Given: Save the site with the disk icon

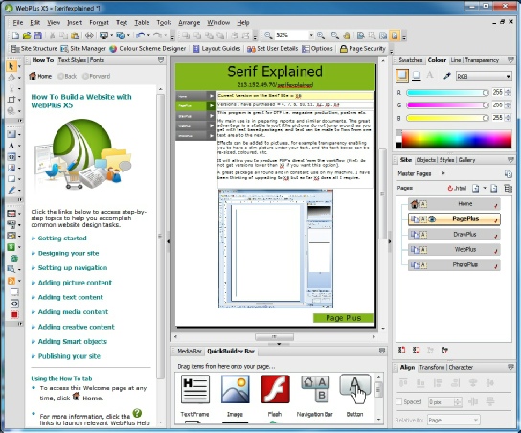Looking at the screenshot, I should point(37,35).
